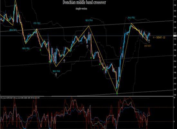Click the "simple version" subtitle text
The height and width of the screenshot is (129, 177).
click(81, 9)
